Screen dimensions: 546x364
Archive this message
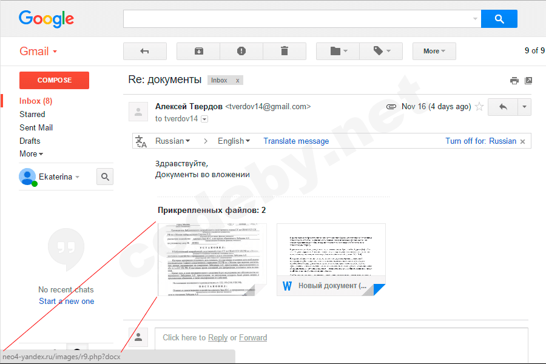pos(198,51)
